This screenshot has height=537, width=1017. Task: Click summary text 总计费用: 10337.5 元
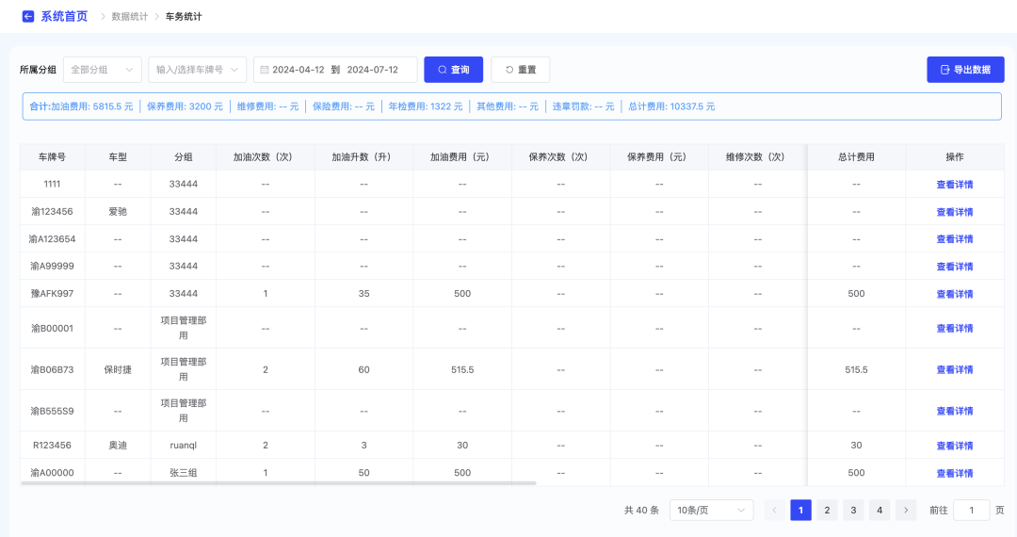[671, 106]
